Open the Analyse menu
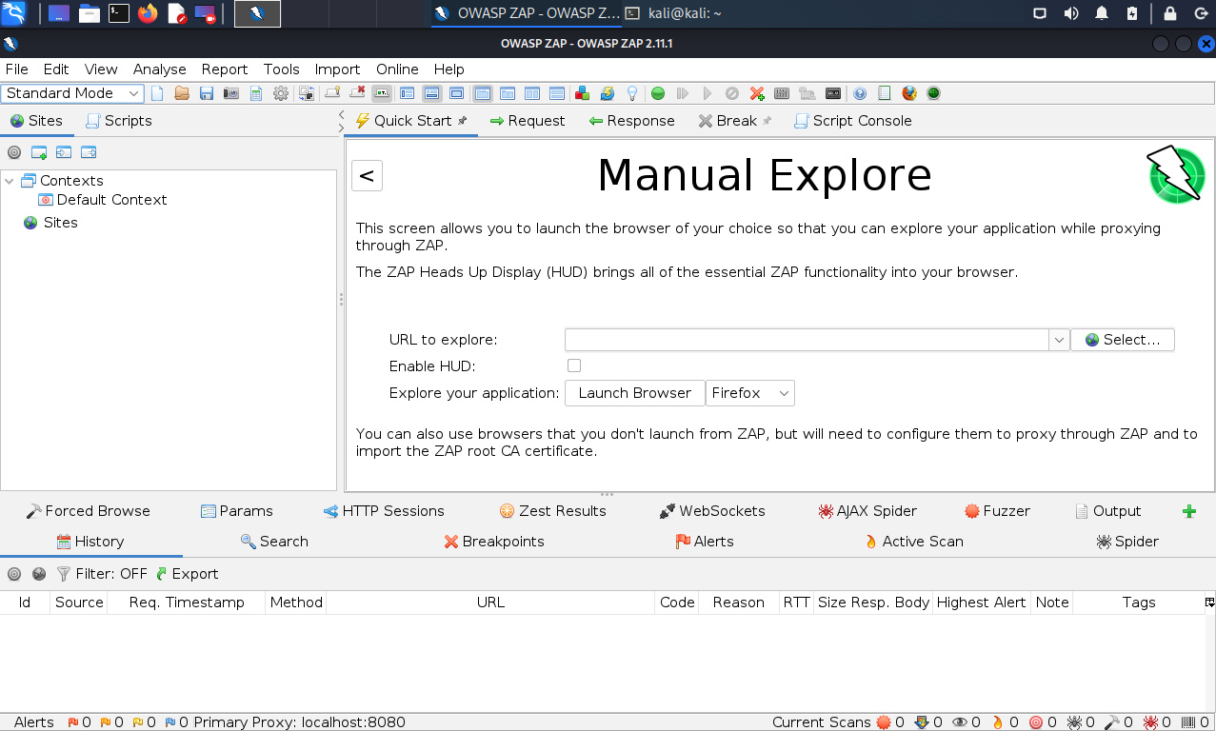Screen dimensions: 1216x731 (x=159, y=69)
